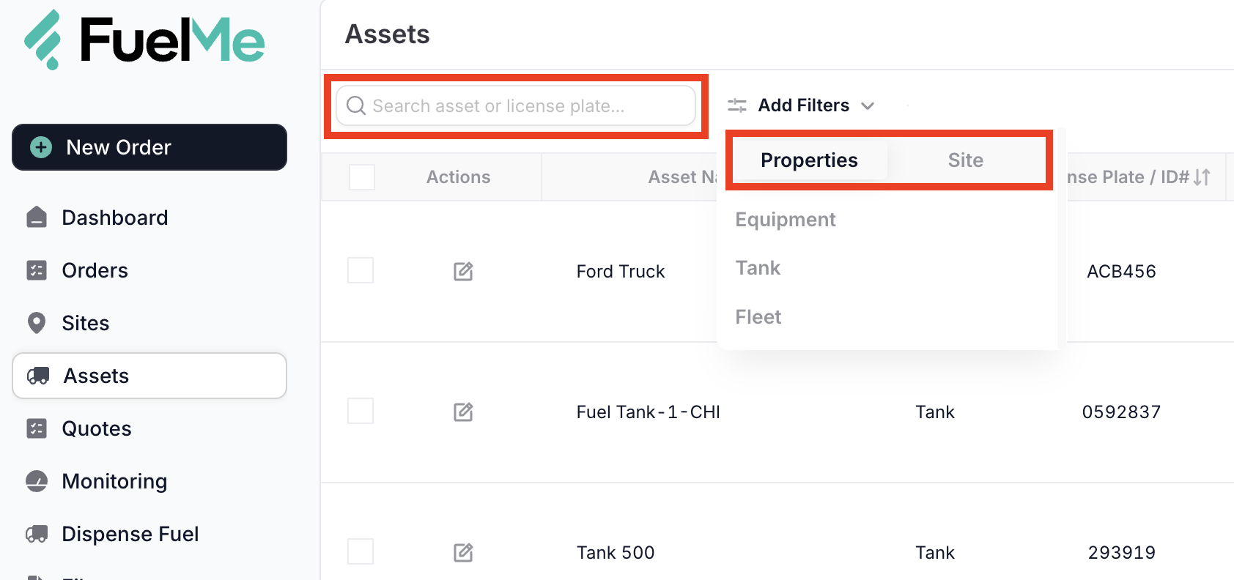Image resolution: width=1234 pixels, height=580 pixels.
Task: Open Dispense Fuel in the sidebar
Action: [130, 534]
